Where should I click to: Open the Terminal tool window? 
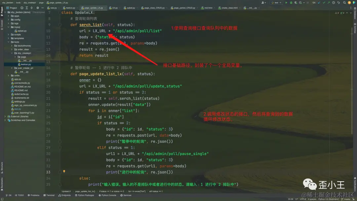point(49,195)
